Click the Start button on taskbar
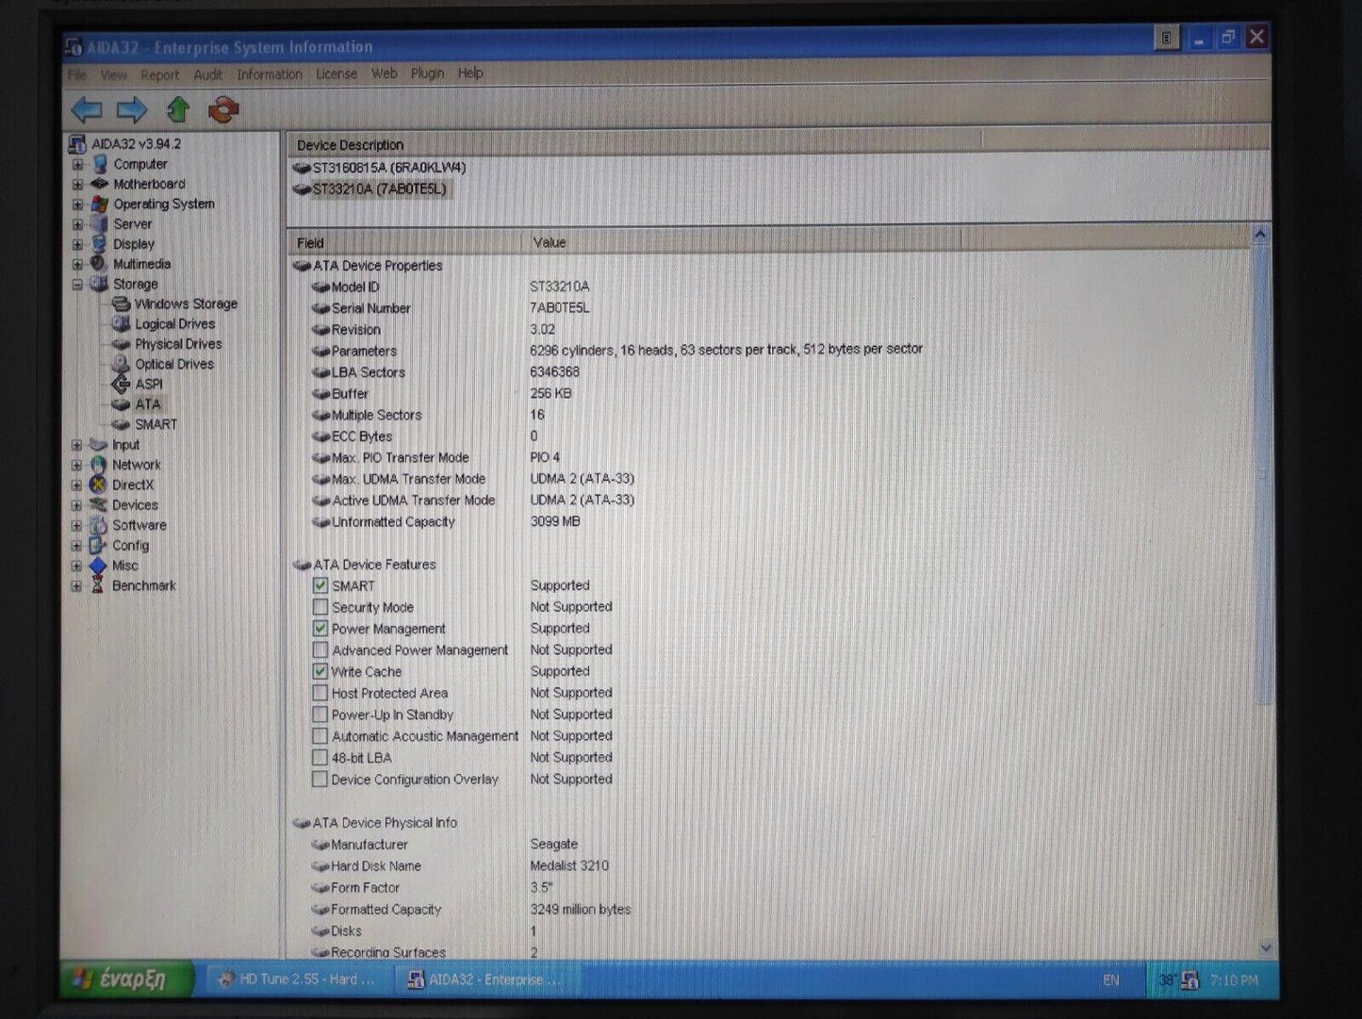Screen dimensions: 1362x1019 pos(127,979)
